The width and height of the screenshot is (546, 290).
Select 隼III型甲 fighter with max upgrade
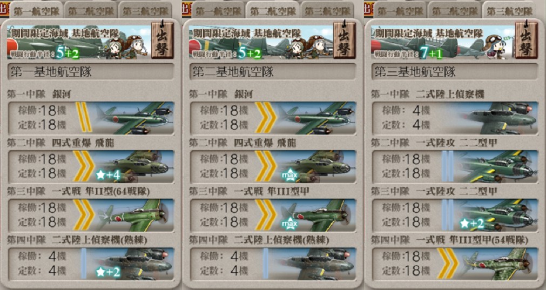(x=273, y=215)
